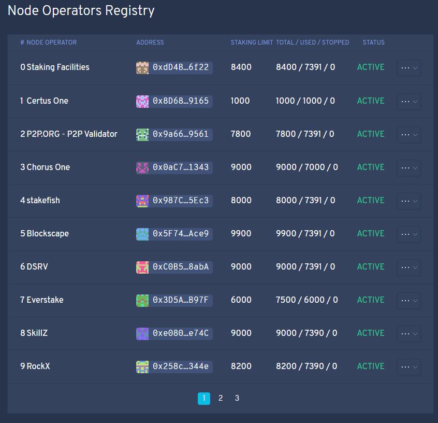
Task: Expand the DSRV row options menu
Action: tap(409, 267)
